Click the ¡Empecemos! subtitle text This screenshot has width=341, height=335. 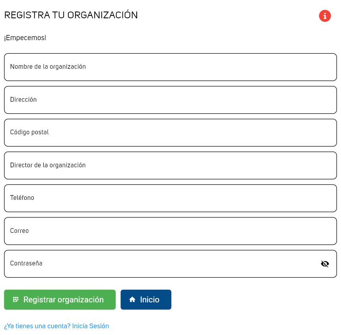pos(25,38)
